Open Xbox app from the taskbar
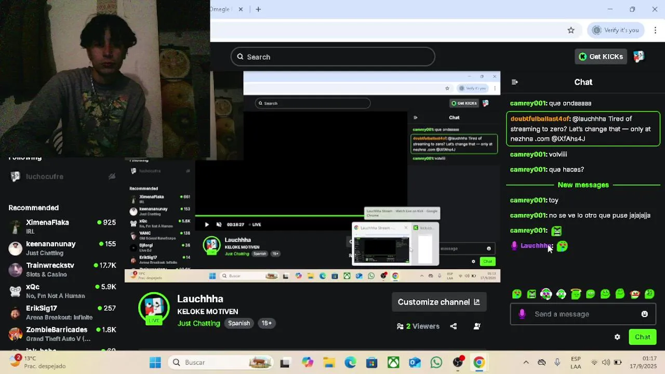The width and height of the screenshot is (665, 374). [x=393, y=363]
